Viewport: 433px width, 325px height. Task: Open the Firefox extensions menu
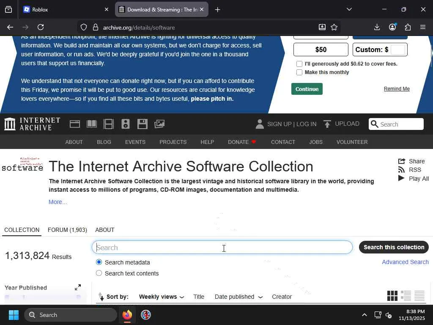click(408, 27)
